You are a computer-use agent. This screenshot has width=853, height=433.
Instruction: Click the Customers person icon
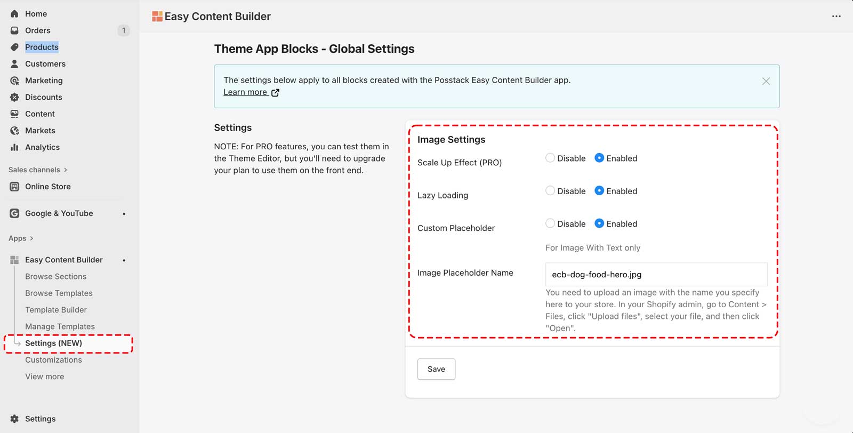pyautogui.click(x=14, y=64)
